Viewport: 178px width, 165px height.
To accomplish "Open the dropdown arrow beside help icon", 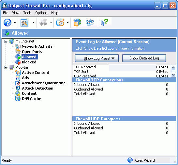I will 15,23.
